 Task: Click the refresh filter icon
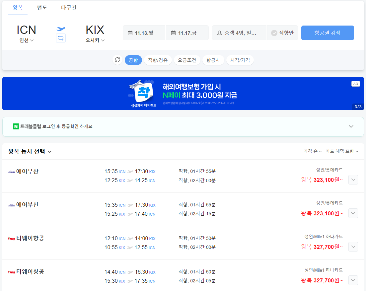[x=117, y=60]
